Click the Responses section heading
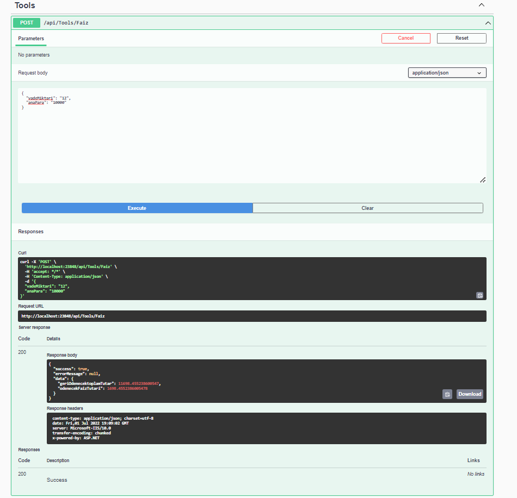 30,232
